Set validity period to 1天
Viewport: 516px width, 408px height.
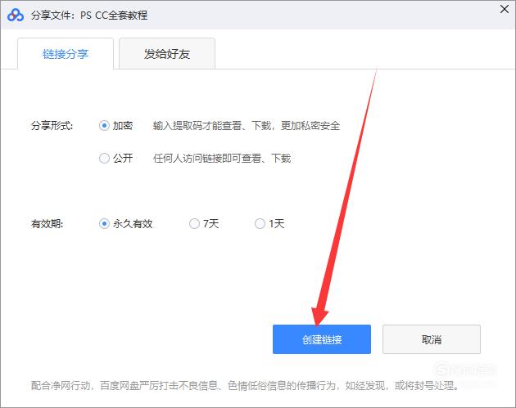pyautogui.click(x=260, y=224)
